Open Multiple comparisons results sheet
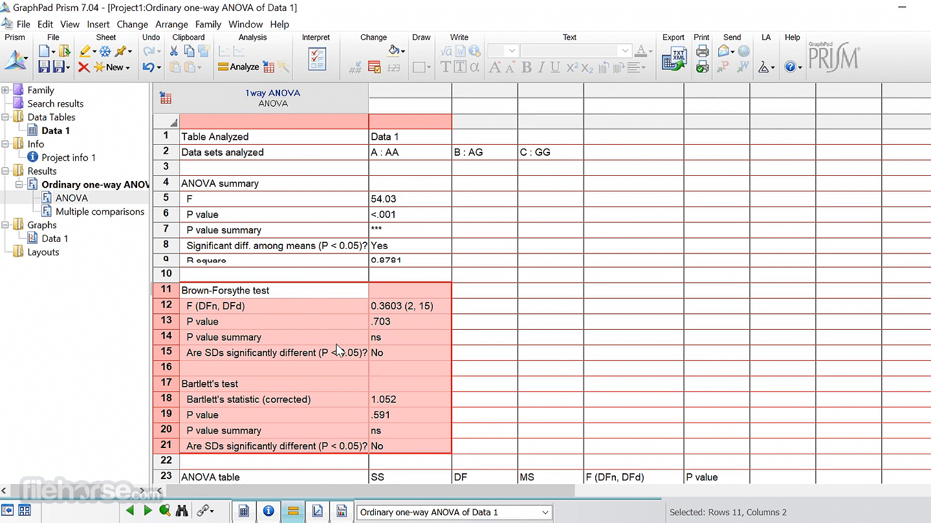931x523 pixels. coord(100,212)
